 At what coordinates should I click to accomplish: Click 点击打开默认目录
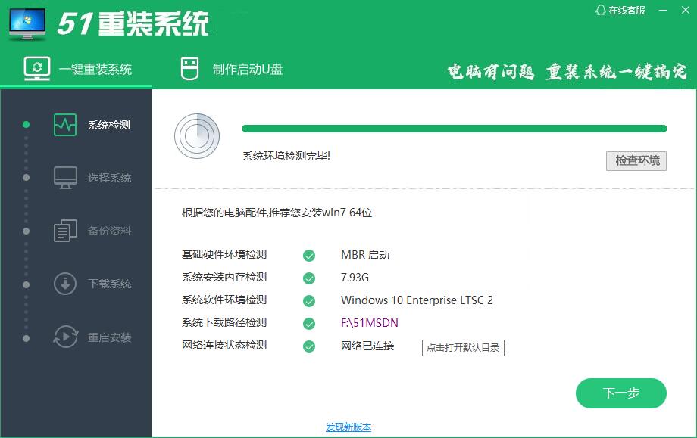[x=463, y=347]
